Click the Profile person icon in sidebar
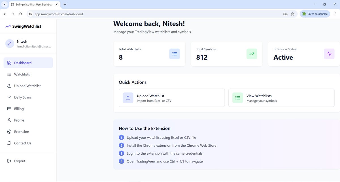 (x=9, y=120)
